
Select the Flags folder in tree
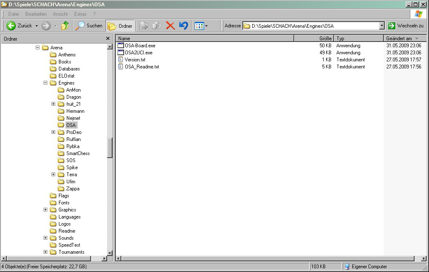(x=63, y=196)
